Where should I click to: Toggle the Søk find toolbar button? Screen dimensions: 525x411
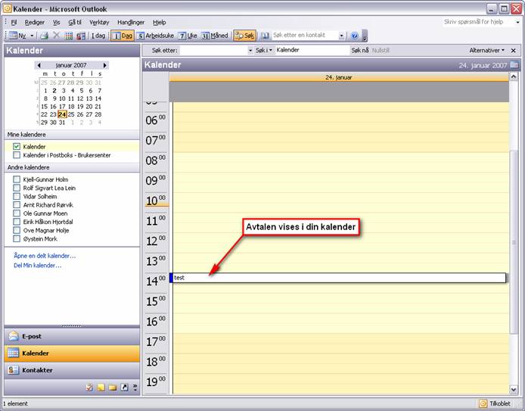245,36
